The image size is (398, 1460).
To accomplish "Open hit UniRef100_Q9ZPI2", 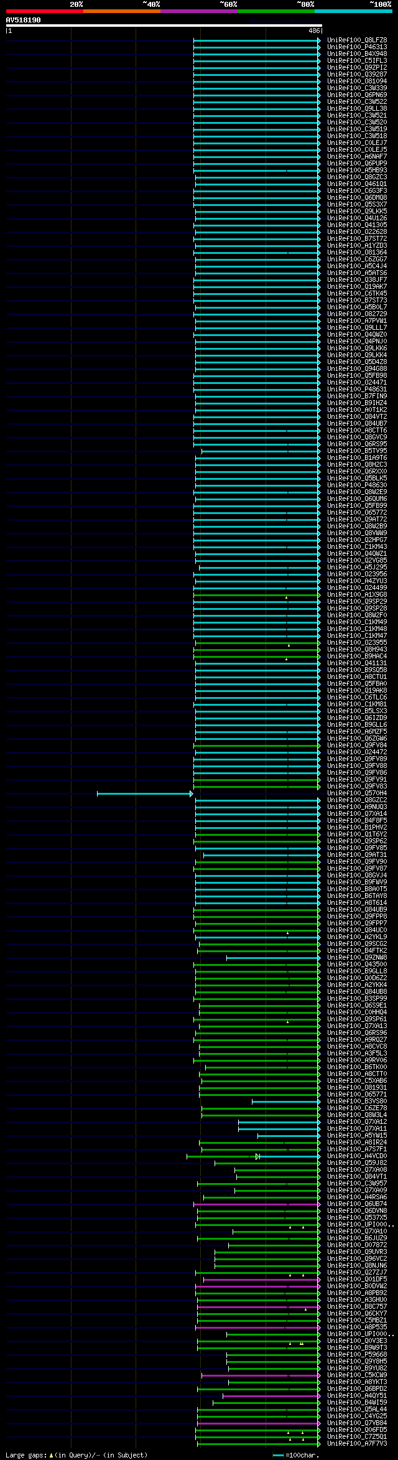I will [x=357, y=68].
